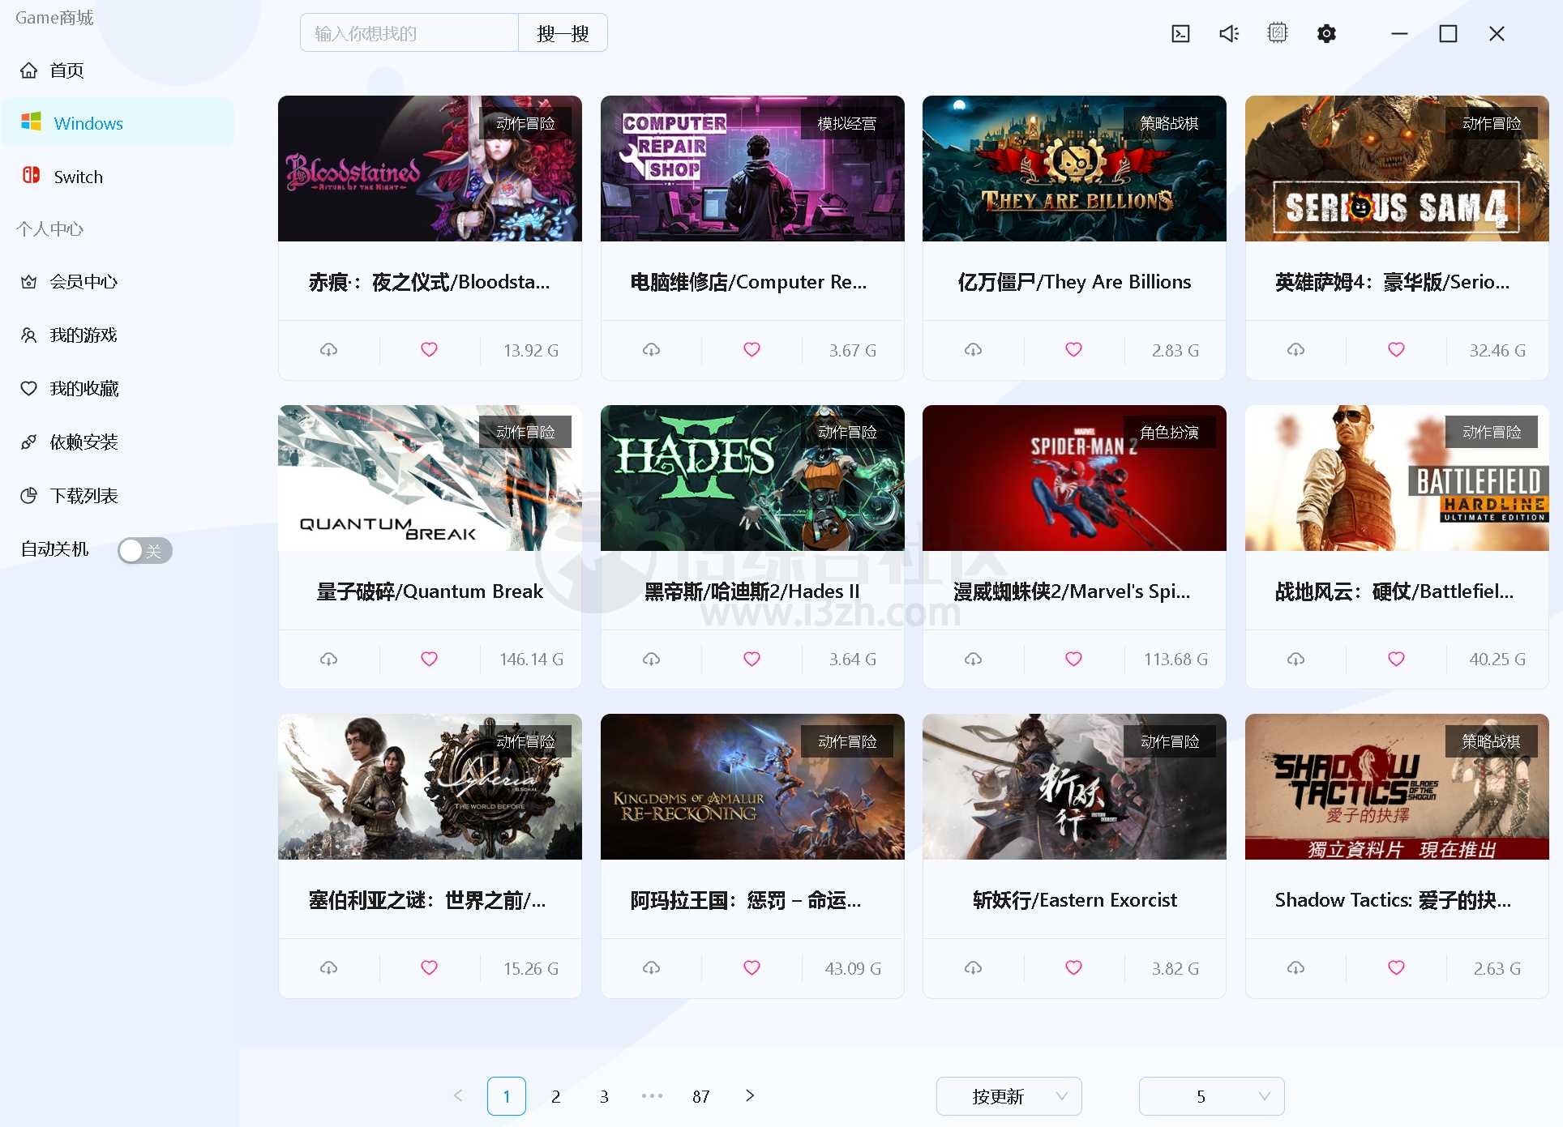1563x1127 pixels.
Task: Favorite Syberia card with heart icon
Action: [x=429, y=968]
